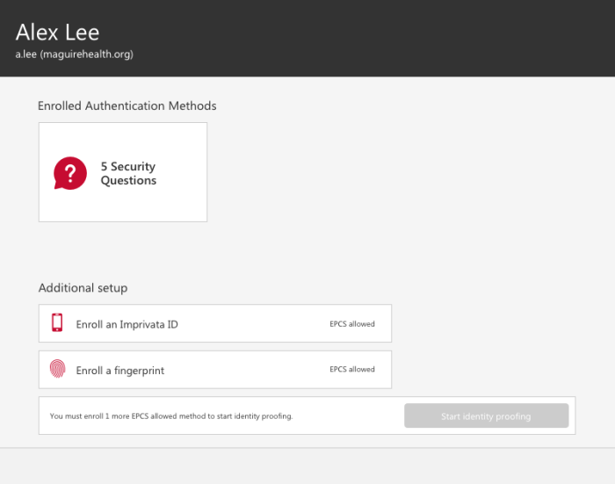Click the EPCS enrollment requirement message
The image size is (615, 484).
pos(170,416)
